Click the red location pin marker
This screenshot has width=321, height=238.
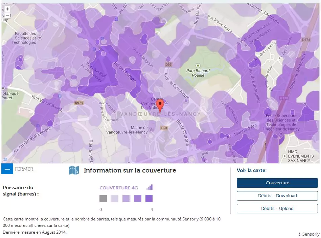coord(161,105)
